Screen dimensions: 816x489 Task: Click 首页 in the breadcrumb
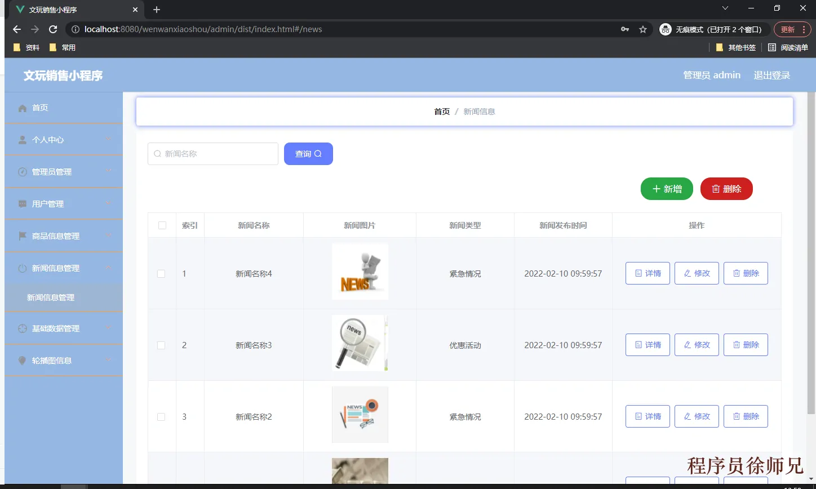point(442,112)
